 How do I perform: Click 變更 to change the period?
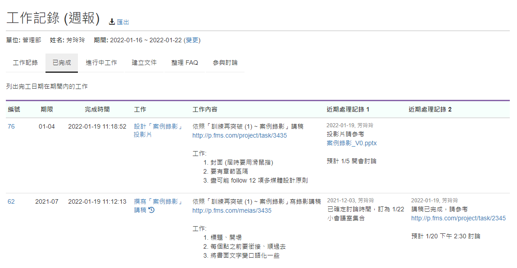pyautogui.click(x=192, y=40)
